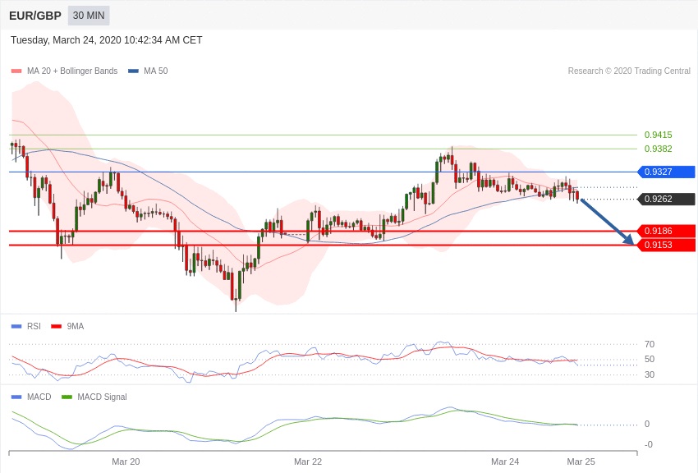Select the blue 0.9327 price tag

666,172
